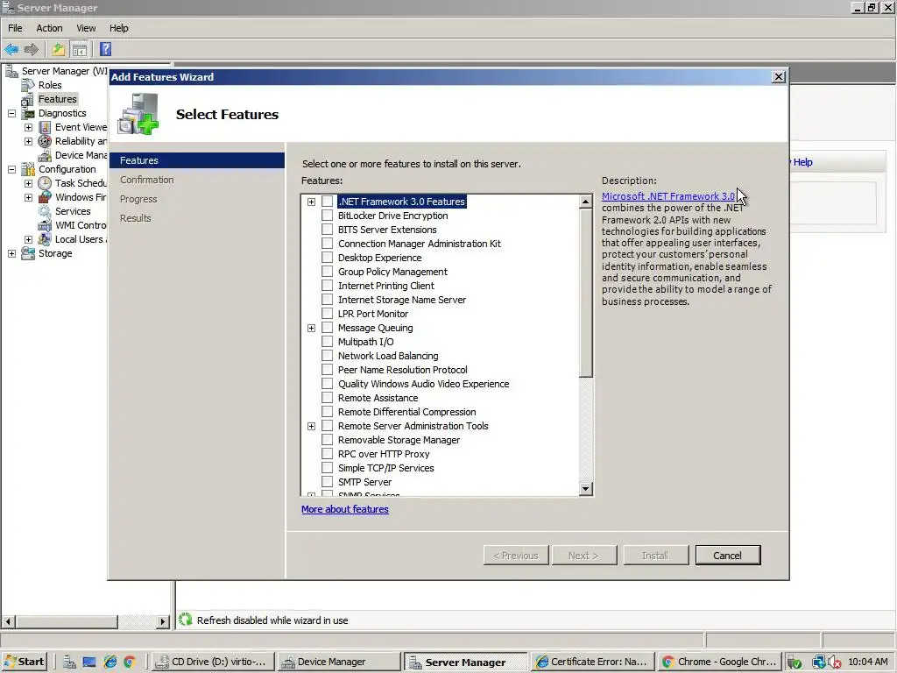Open the Help question-mark toolbar icon
897x673 pixels.
click(106, 49)
